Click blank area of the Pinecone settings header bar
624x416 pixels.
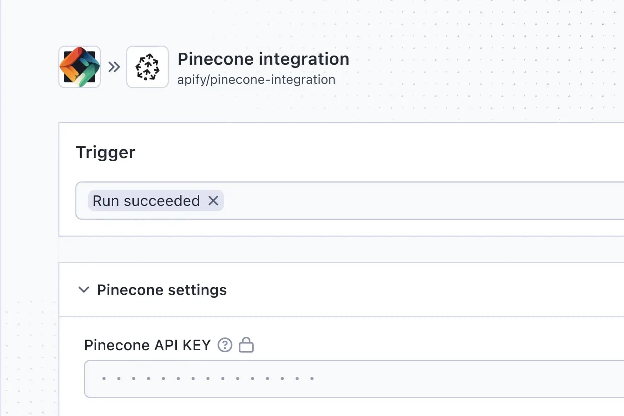click(424, 290)
